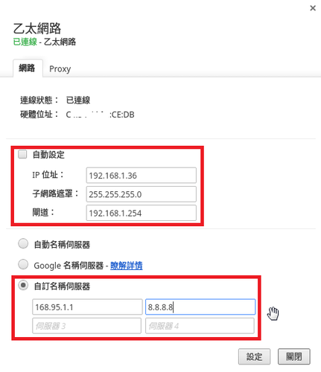Screen dimensions: 321x372
Task: Click the IP 位址 field showing 192.168.1.36
Action: (142, 176)
